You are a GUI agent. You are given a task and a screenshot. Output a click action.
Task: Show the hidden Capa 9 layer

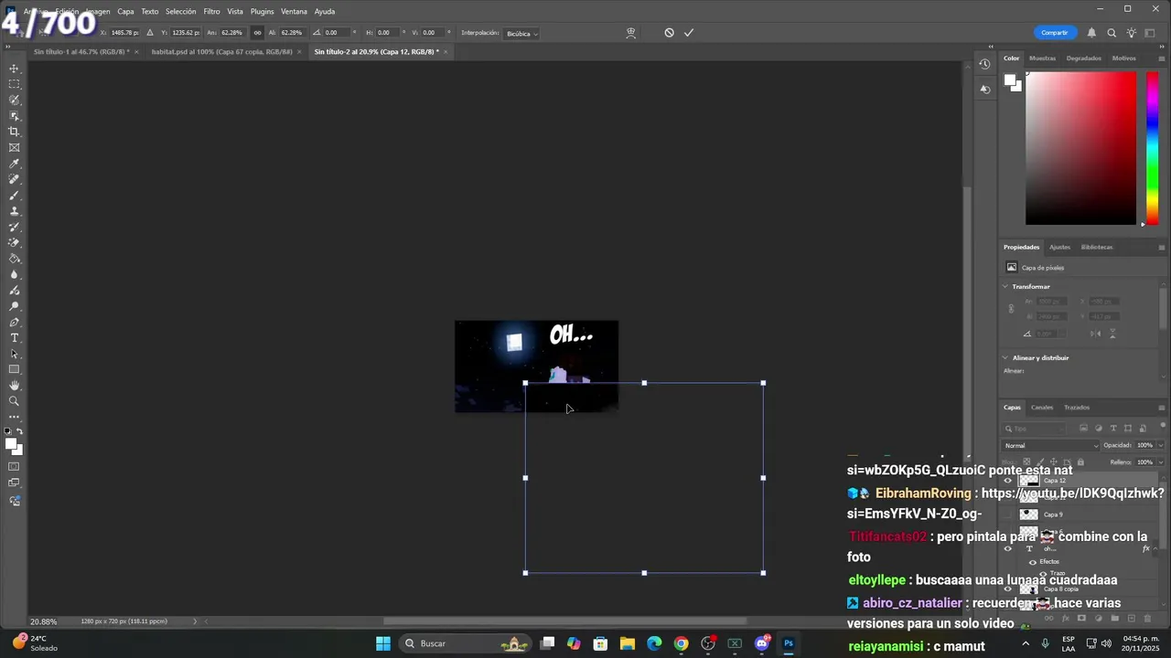point(1008,515)
